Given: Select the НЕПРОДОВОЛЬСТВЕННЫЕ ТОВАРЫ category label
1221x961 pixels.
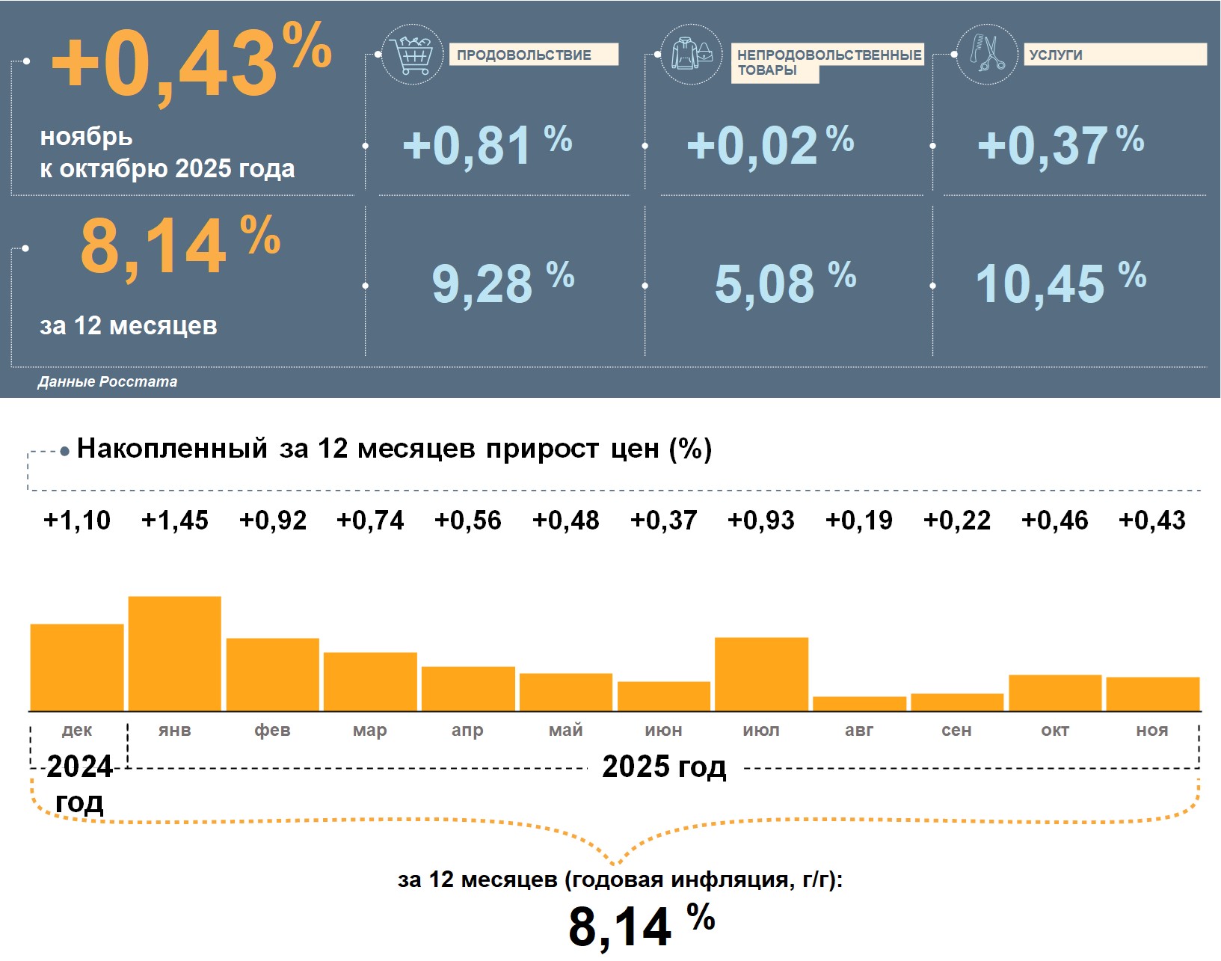Looking at the screenshot, I should pos(827,62).
